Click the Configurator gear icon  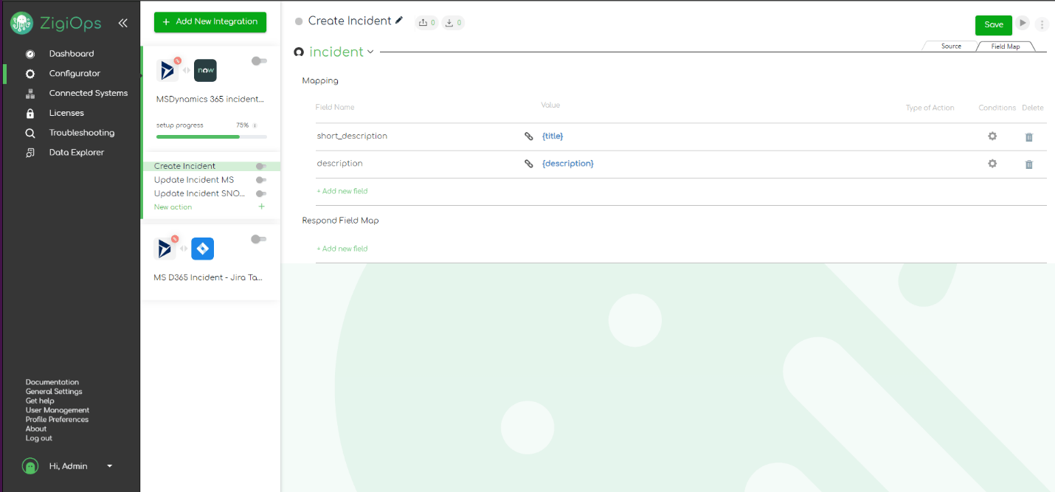[30, 74]
